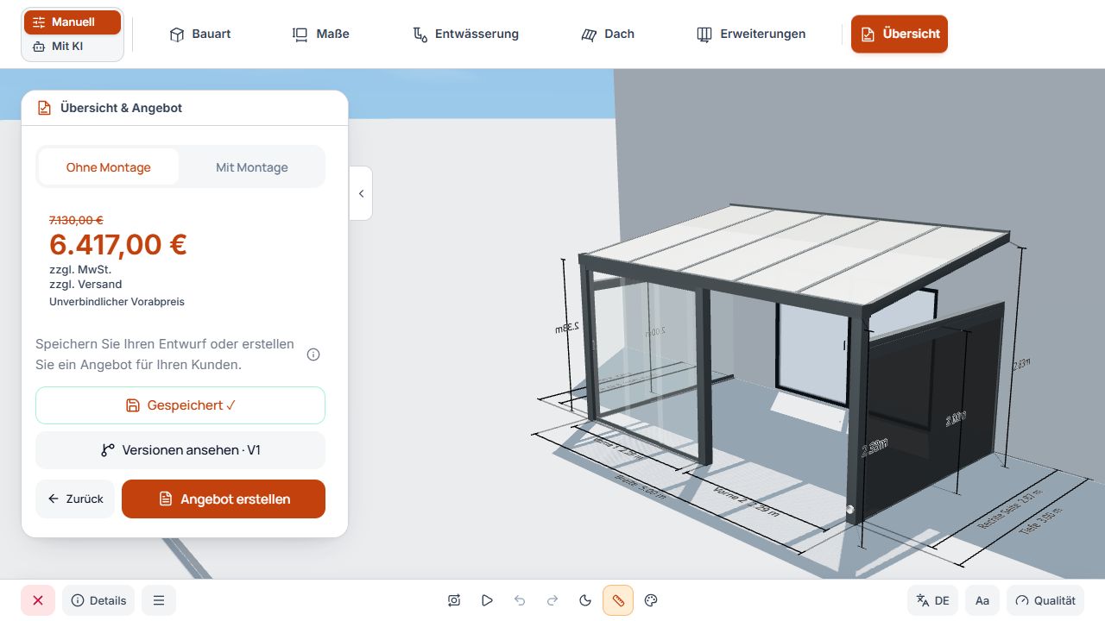This screenshot has height=621, width=1105.
Task: Go to the Bauart step
Action: click(x=200, y=34)
